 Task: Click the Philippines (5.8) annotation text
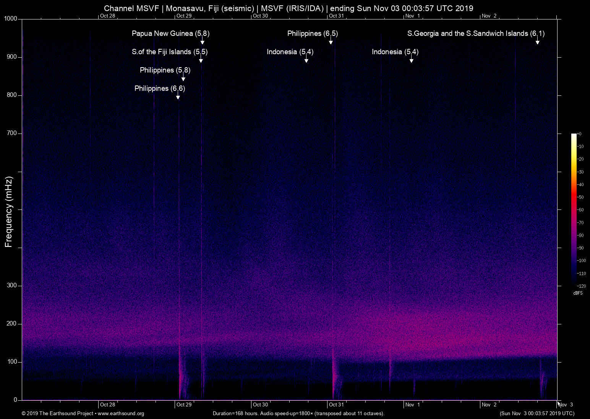tap(164, 70)
